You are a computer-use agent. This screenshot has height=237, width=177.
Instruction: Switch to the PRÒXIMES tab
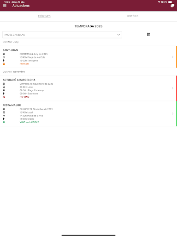(x=44, y=16)
